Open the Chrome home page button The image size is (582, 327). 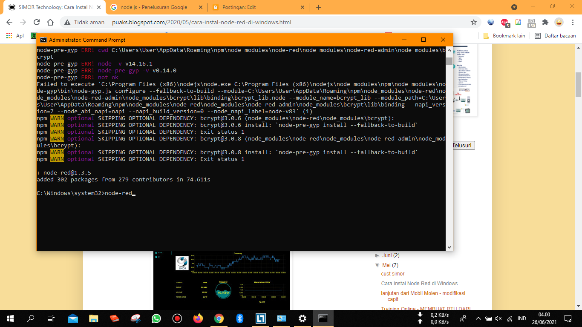click(x=50, y=22)
